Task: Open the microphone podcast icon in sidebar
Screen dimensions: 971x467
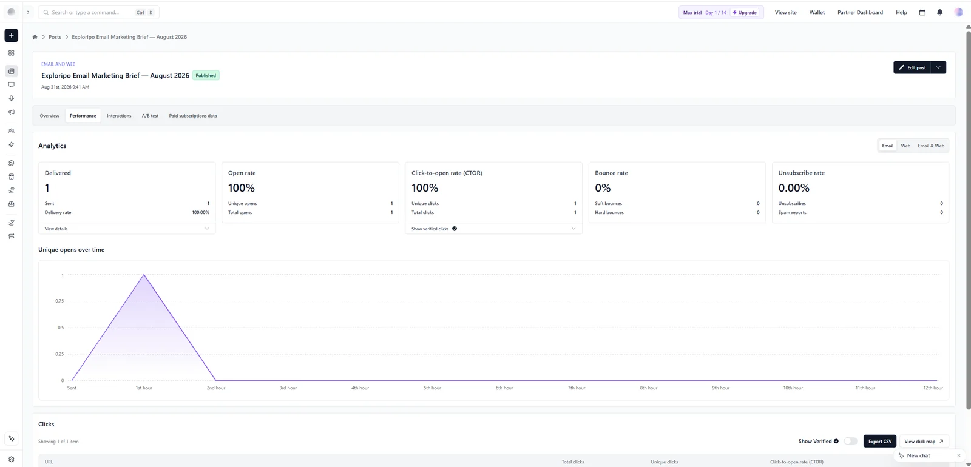Action: pyautogui.click(x=11, y=98)
